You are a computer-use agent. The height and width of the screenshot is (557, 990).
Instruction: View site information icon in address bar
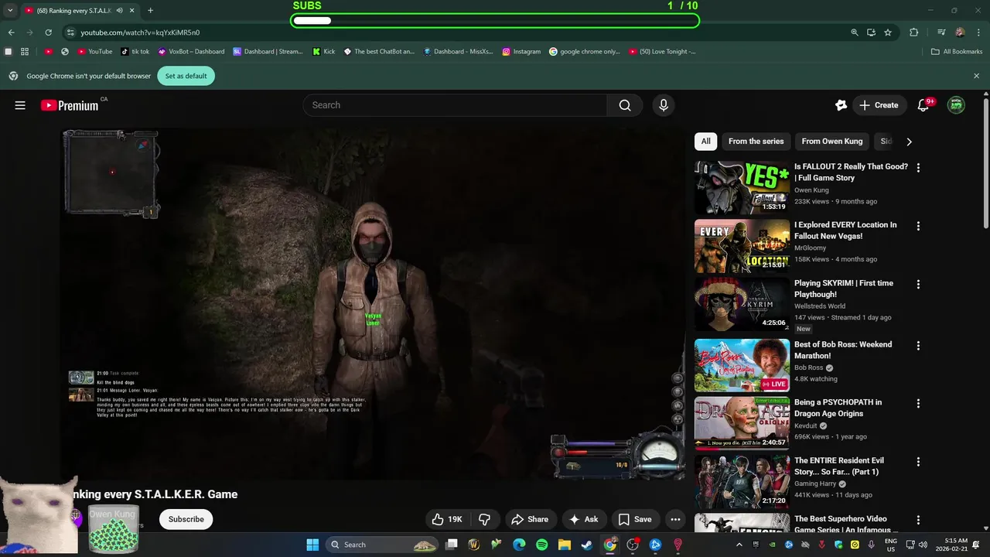click(70, 32)
